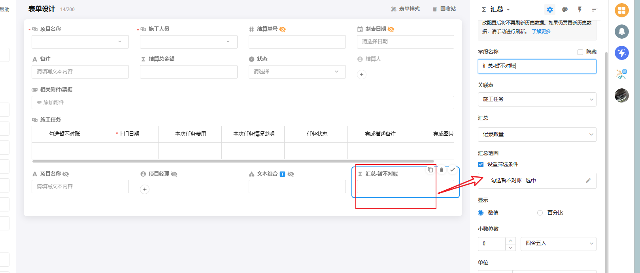Image resolution: width=640 pixels, height=273 pixels.
Task: Open notifications bell in right sidebar
Action: (x=622, y=31)
